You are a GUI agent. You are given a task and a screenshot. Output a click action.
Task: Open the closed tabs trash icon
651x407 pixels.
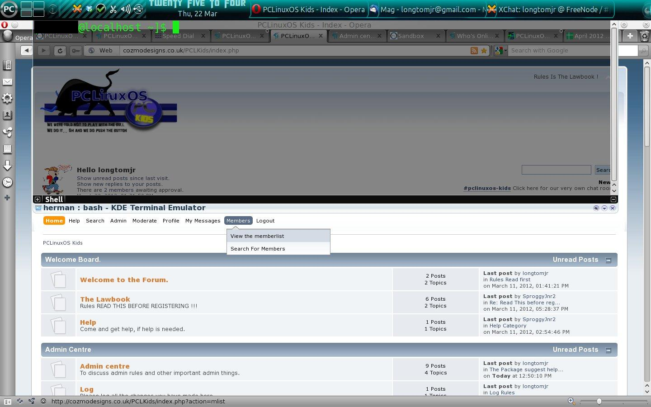point(645,36)
